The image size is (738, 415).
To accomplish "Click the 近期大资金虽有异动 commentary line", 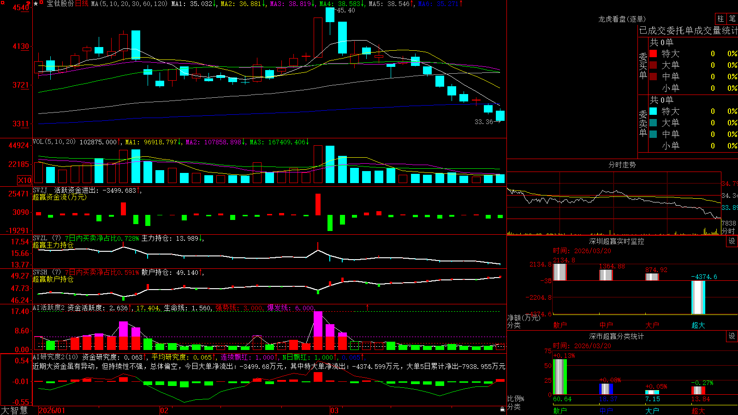I will (269, 366).
